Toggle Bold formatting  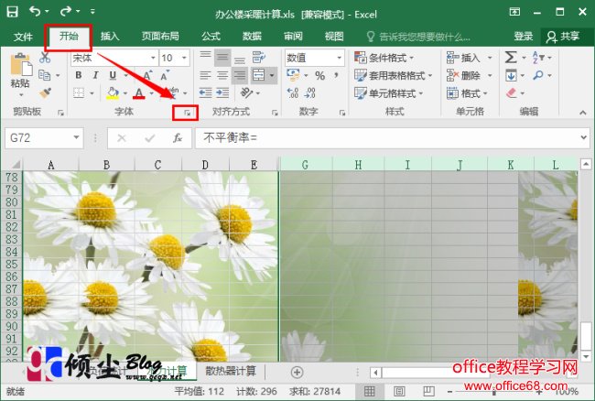(x=79, y=75)
